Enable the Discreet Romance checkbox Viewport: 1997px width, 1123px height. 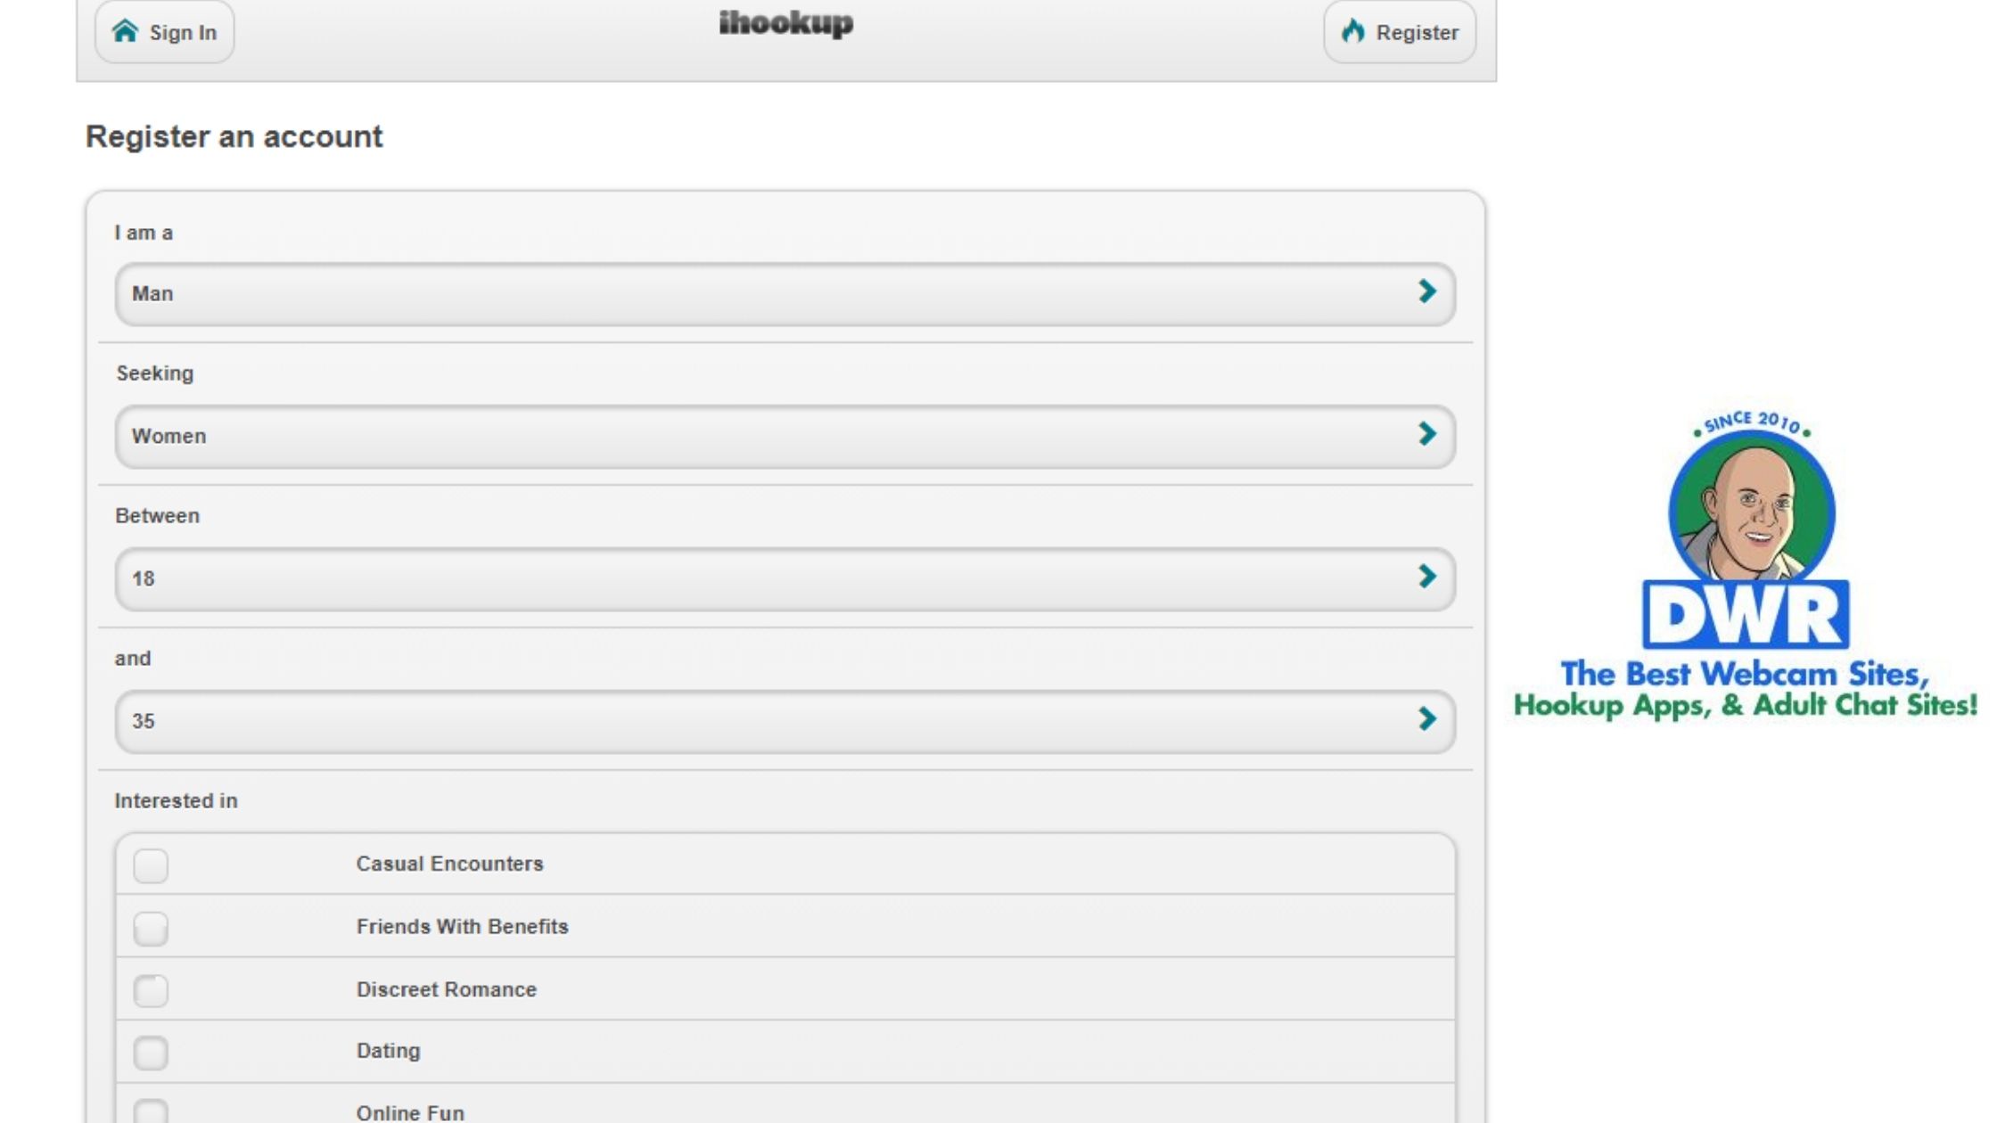point(151,991)
